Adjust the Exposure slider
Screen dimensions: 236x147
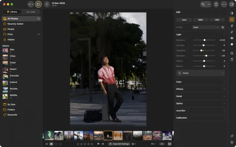tap(204, 40)
